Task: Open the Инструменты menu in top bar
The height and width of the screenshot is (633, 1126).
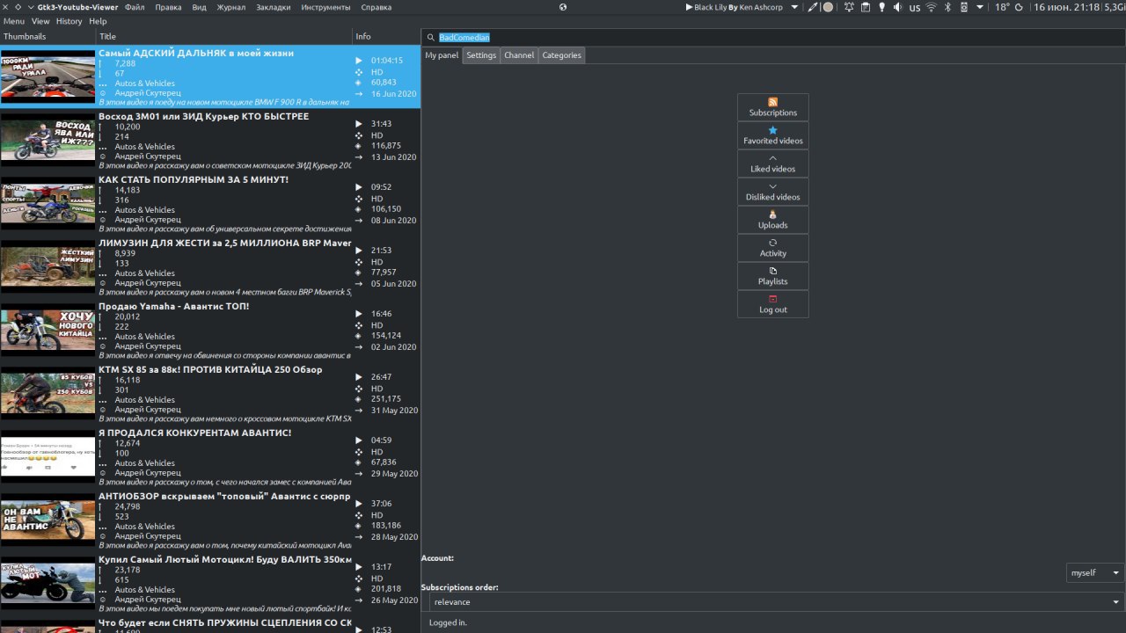Action: (x=325, y=7)
